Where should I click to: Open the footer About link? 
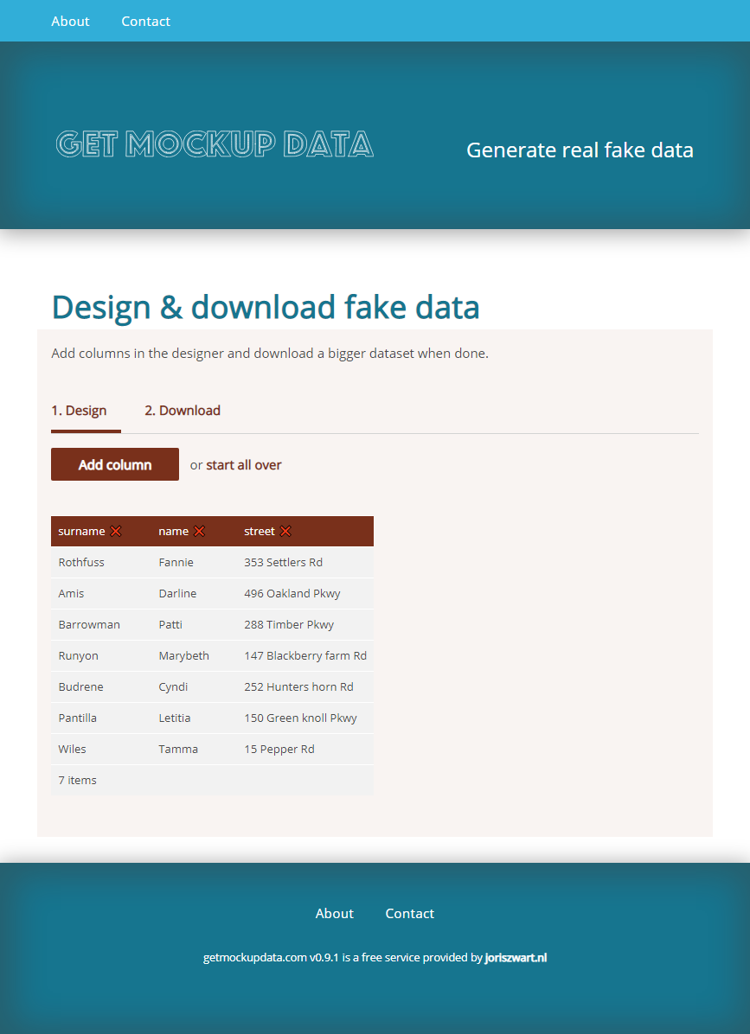point(335,913)
